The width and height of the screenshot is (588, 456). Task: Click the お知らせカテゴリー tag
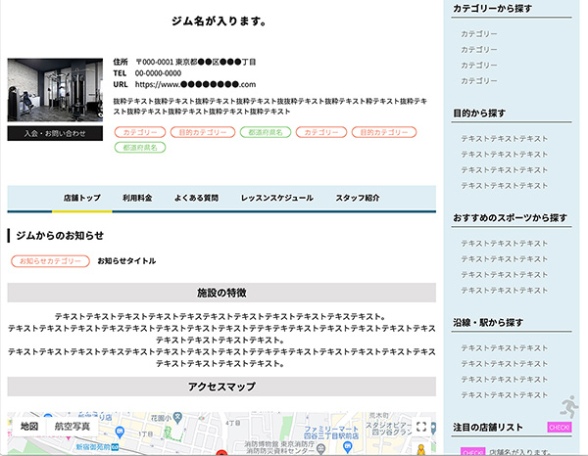point(50,261)
